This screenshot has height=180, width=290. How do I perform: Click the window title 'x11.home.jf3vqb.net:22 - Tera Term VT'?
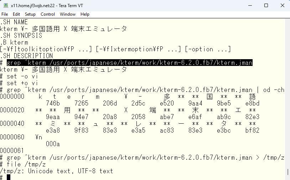point(47,6)
